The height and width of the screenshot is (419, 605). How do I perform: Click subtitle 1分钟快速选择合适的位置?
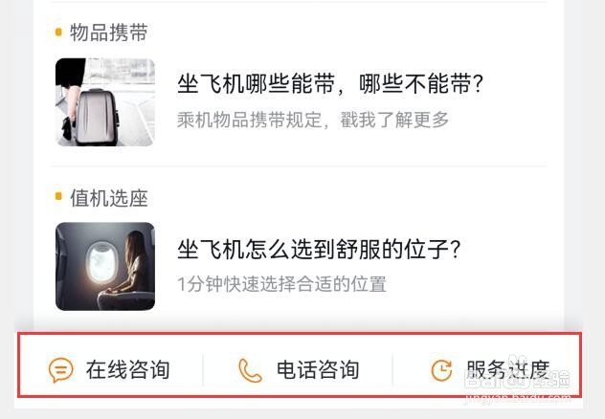pyautogui.click(x=281, y=284)
